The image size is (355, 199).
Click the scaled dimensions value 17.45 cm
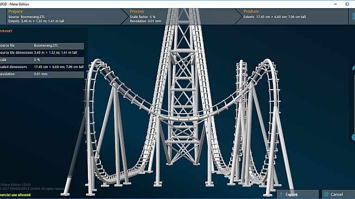(59, 67)
